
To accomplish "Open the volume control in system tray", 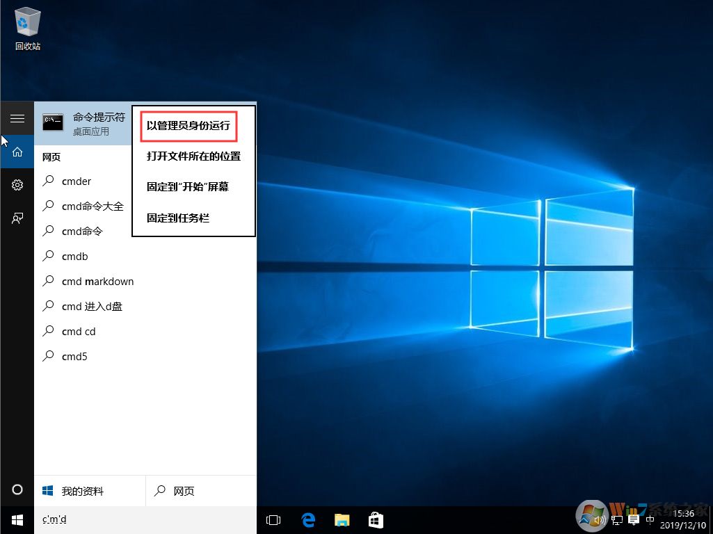I will 599,519.
